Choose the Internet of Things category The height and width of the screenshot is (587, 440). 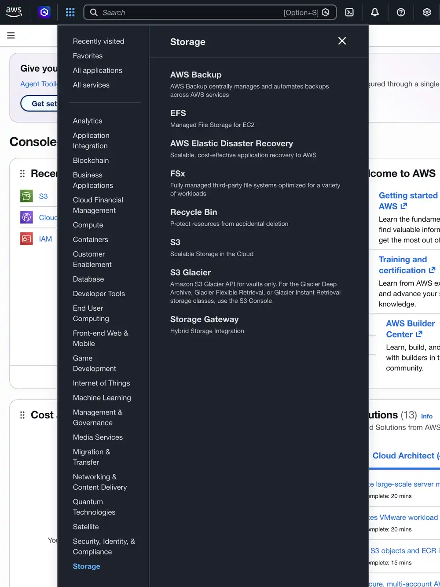pos(101,383)
